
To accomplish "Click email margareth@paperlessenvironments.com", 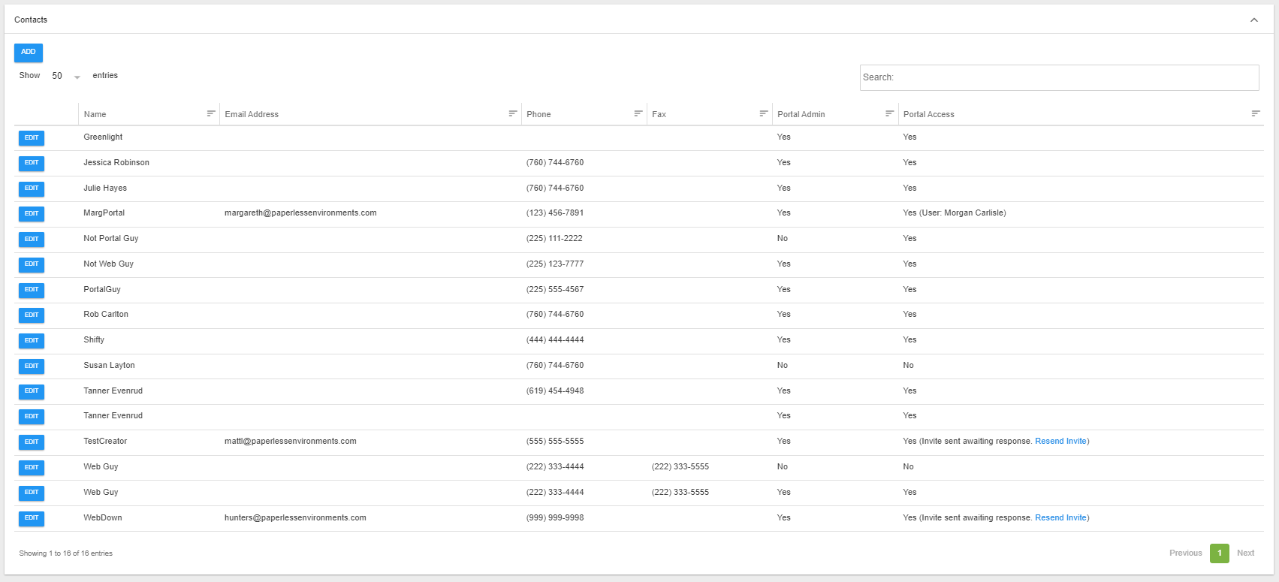I will click(x=300, y=213).
